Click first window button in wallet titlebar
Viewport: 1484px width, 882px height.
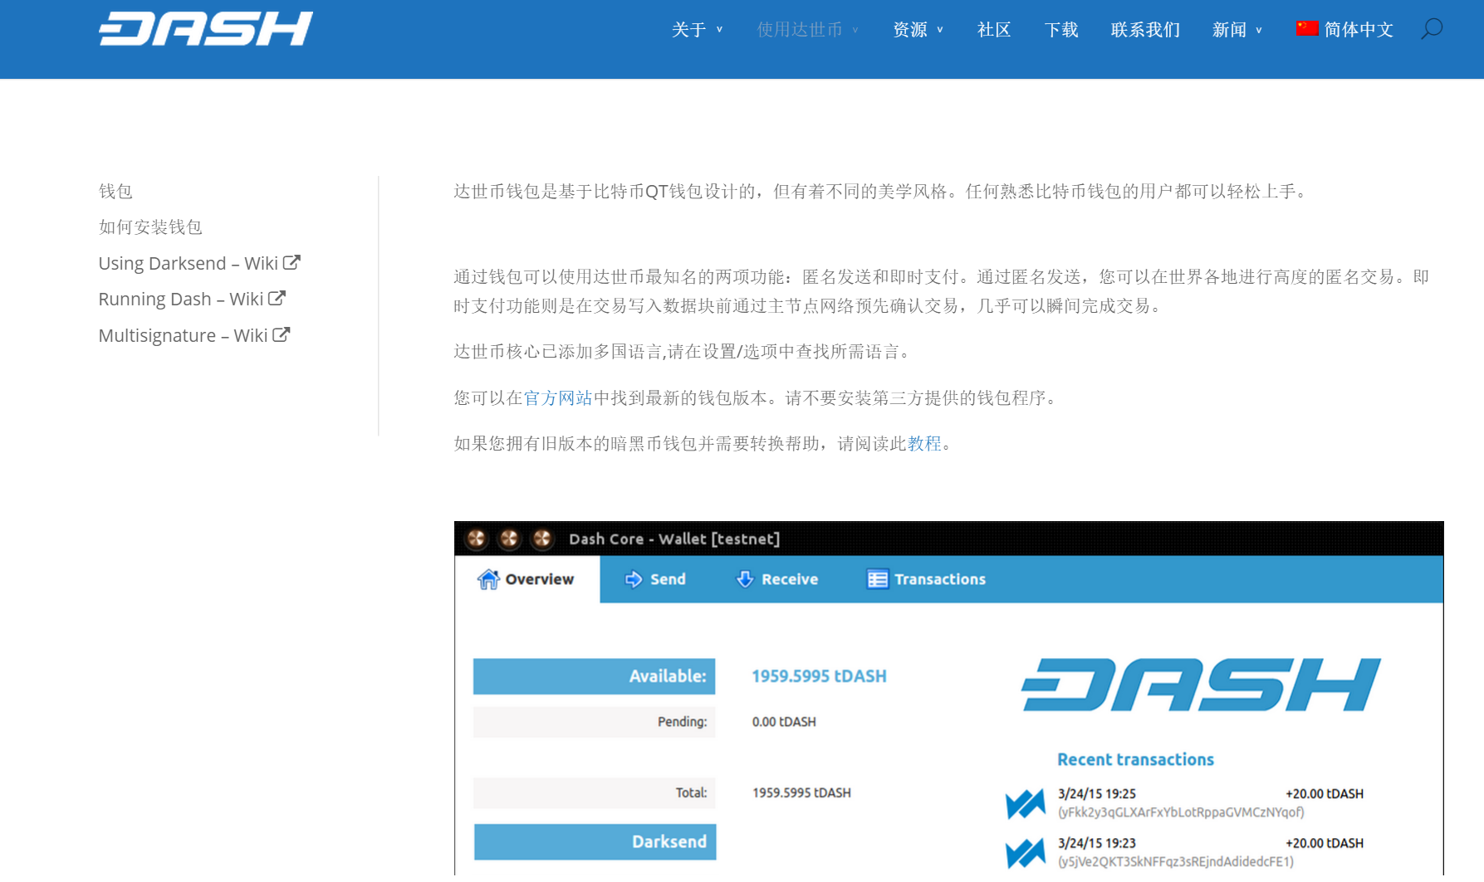[477, 538]
